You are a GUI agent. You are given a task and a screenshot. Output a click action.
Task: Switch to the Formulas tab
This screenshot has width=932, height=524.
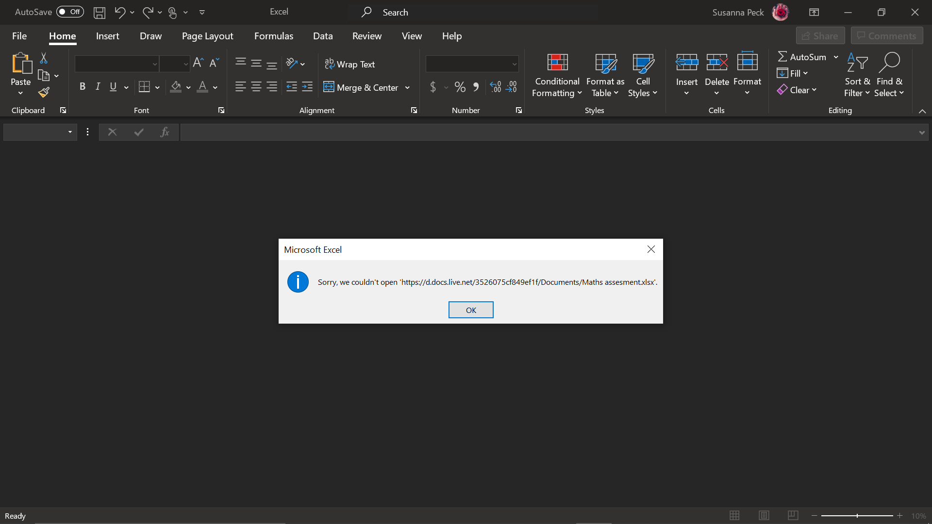click(274, 36)
